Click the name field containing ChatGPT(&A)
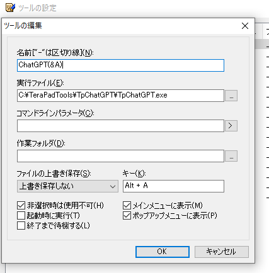Viewport: 269px width, 273px height. 120,65
